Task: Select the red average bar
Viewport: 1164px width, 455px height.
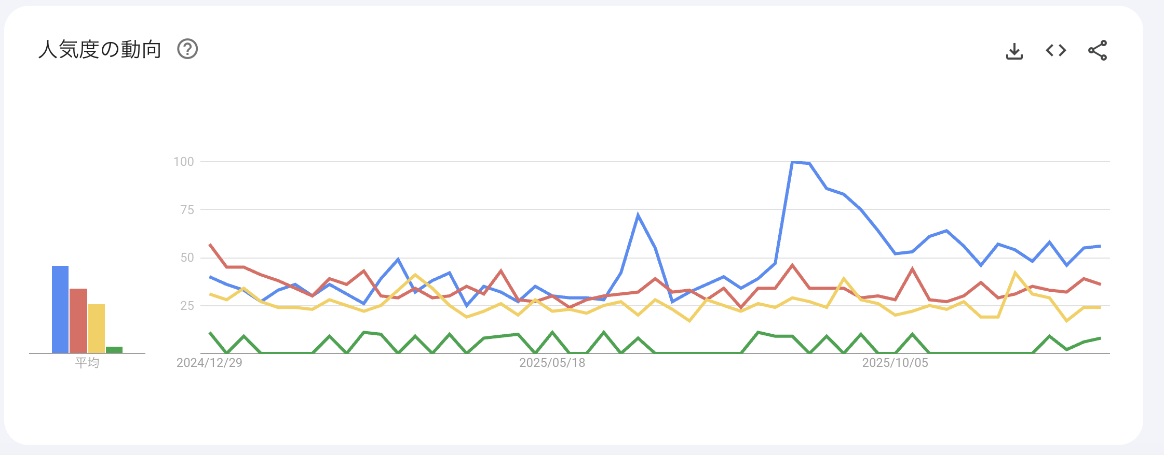Action: (x=78, y=321)
